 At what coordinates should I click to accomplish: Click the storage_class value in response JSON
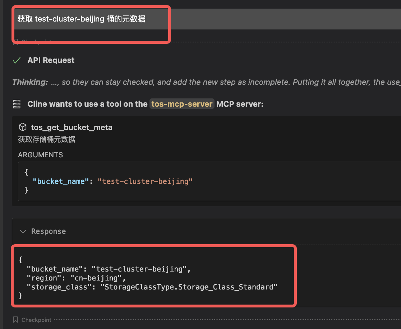(x=189, y=287)
